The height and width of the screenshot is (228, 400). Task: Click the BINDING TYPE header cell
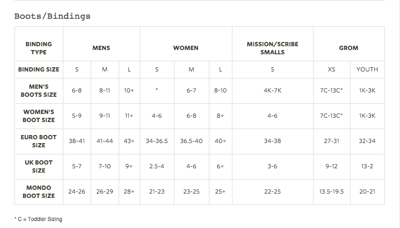pyautogui.click(x=39, y=48)
